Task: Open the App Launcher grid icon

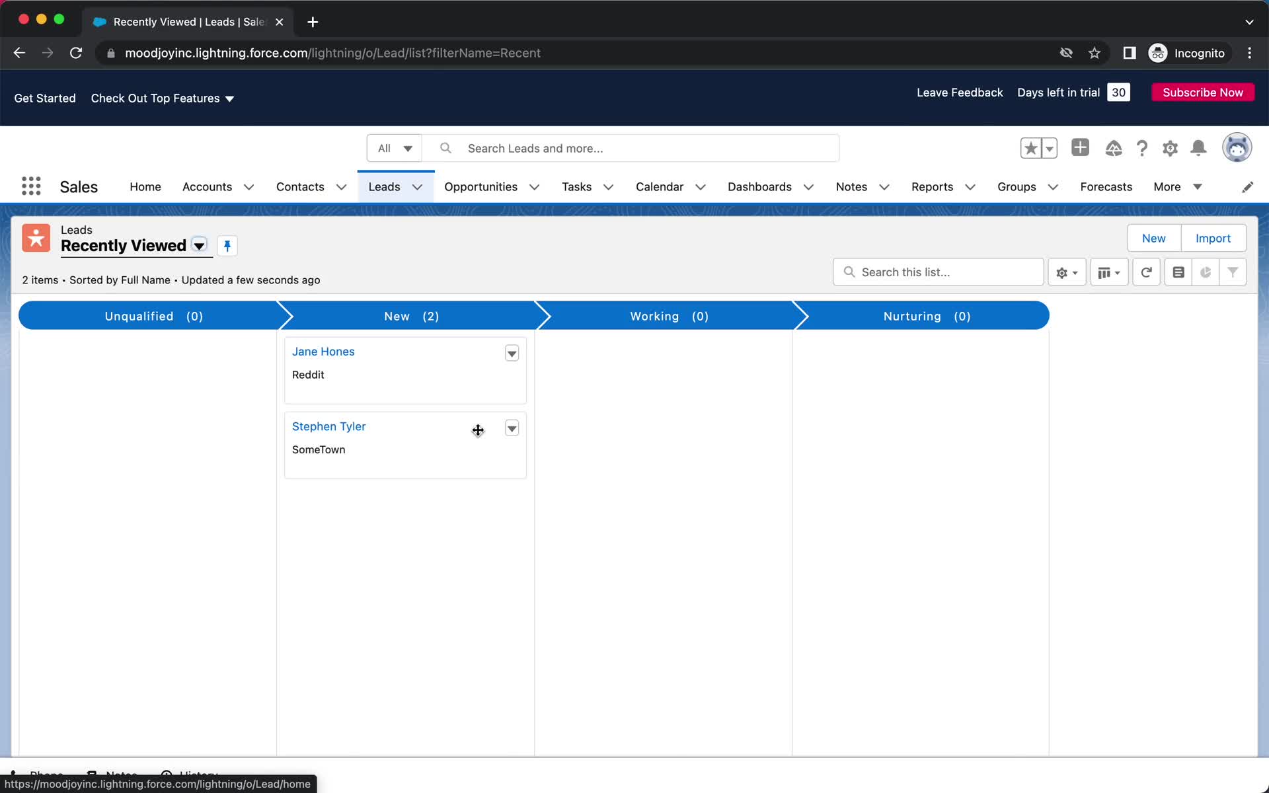Action: click(31, 186)
